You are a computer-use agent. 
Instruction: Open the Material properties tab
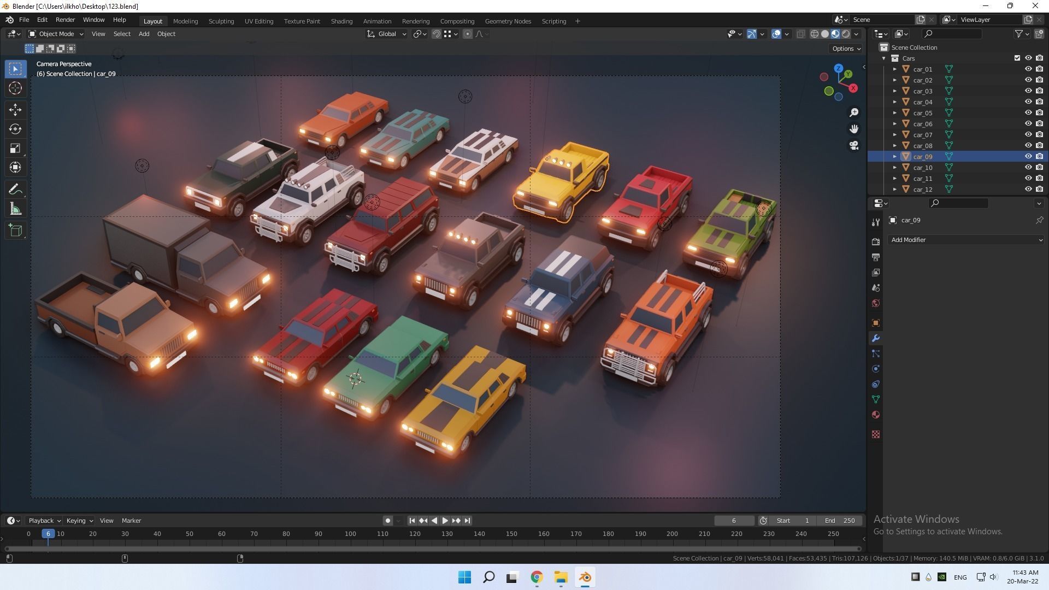[876, 415]
